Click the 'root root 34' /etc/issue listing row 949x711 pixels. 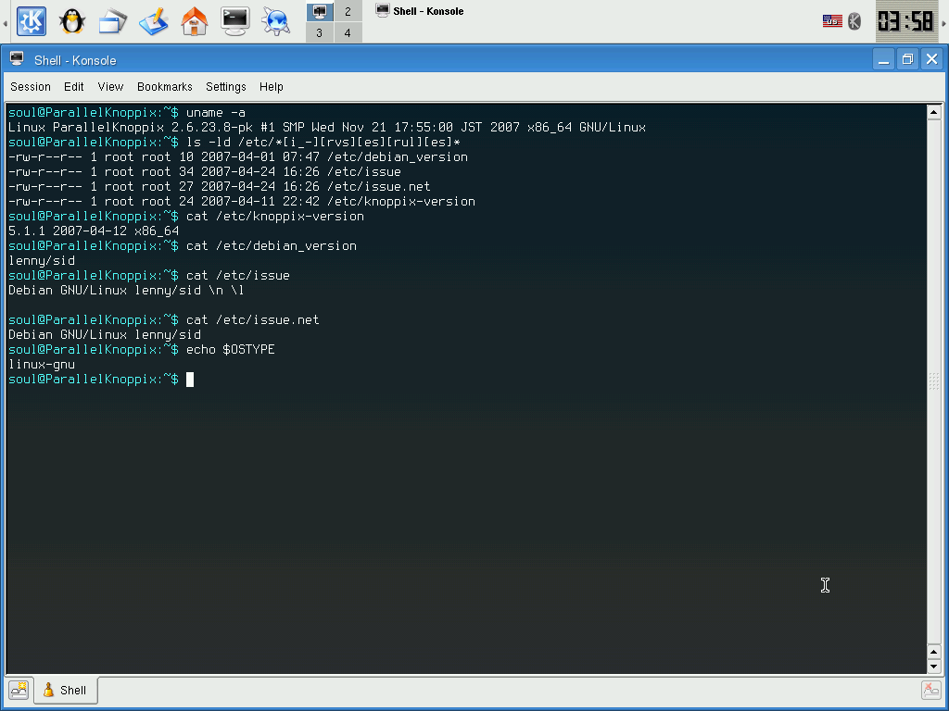pos(205,171)
